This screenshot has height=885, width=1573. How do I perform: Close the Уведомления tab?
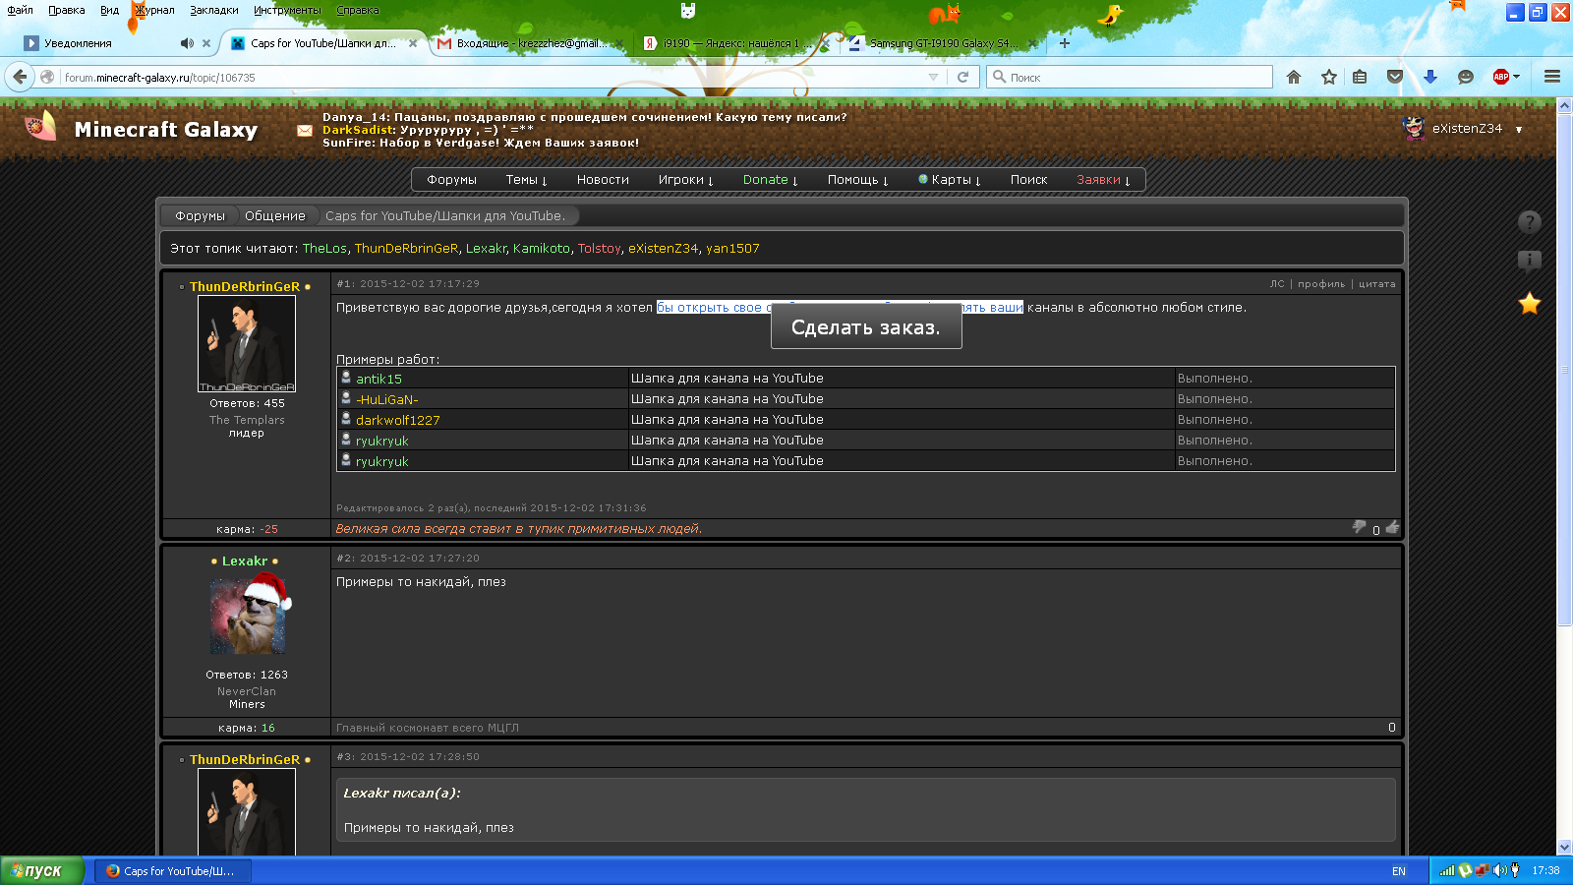click(x=206, y=43)
